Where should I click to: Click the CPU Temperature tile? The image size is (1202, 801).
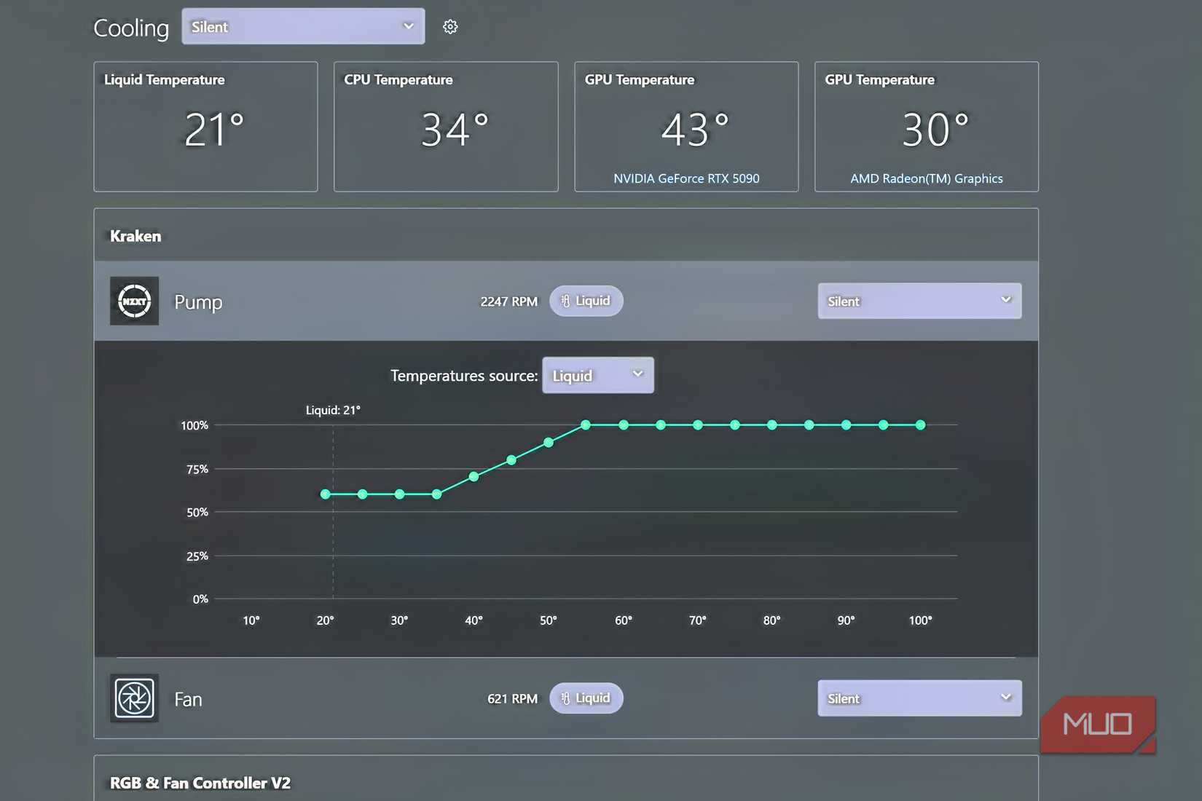(x=445, y=127)
